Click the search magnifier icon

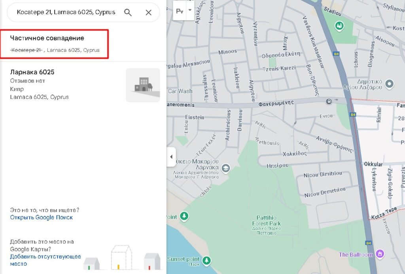[128, 12]
